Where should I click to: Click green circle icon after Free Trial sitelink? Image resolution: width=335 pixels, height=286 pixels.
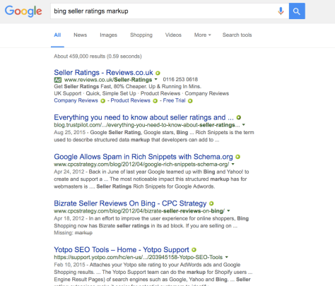tap(190, 101)
